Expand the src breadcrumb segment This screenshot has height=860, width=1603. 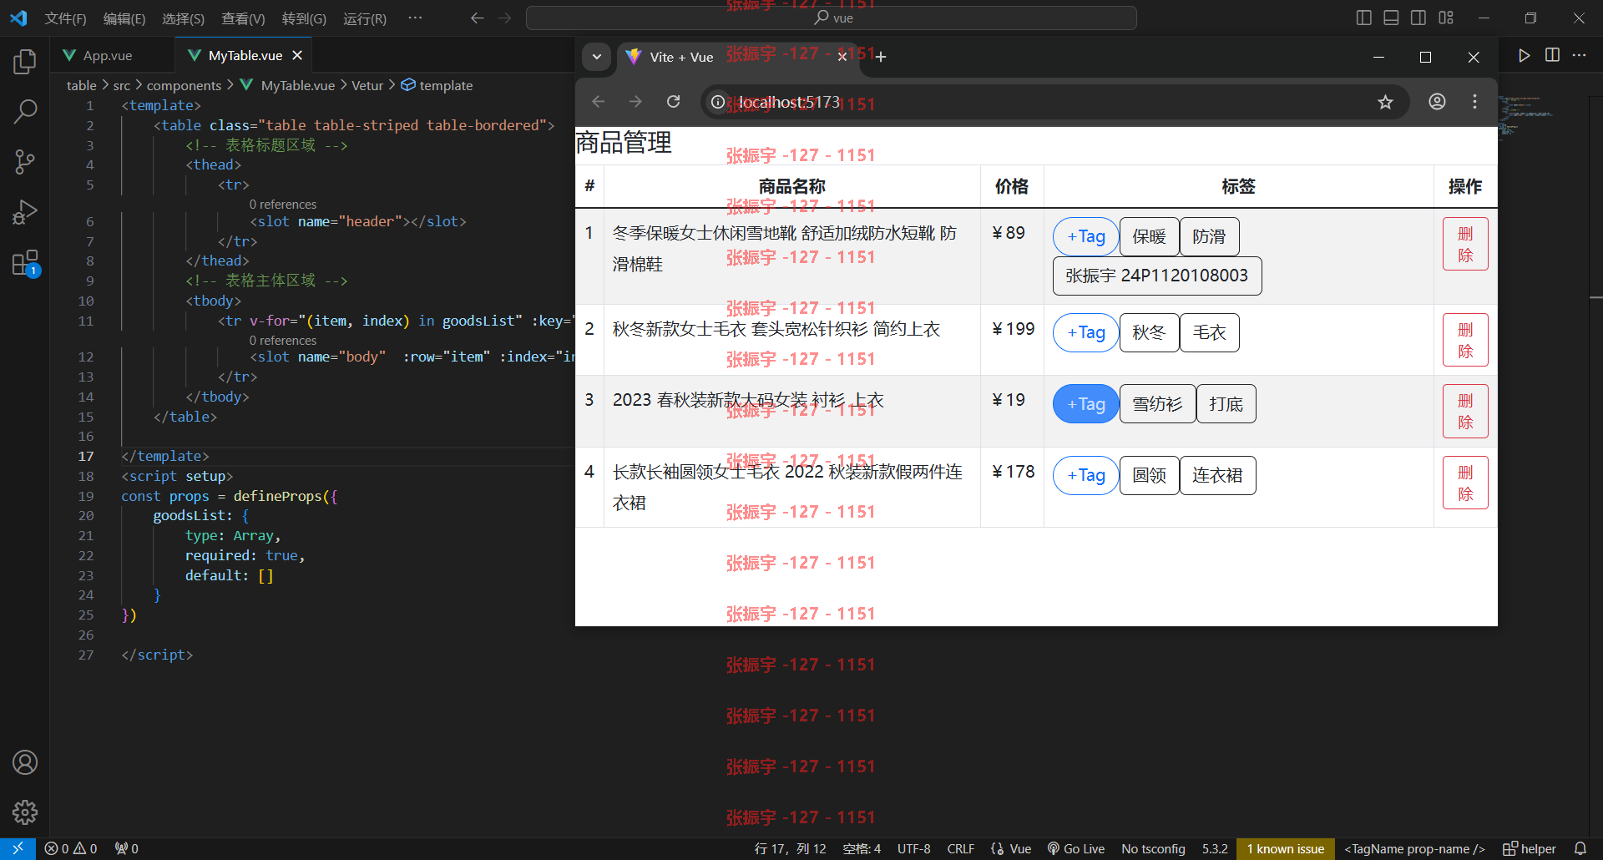[x=122, y=85]
